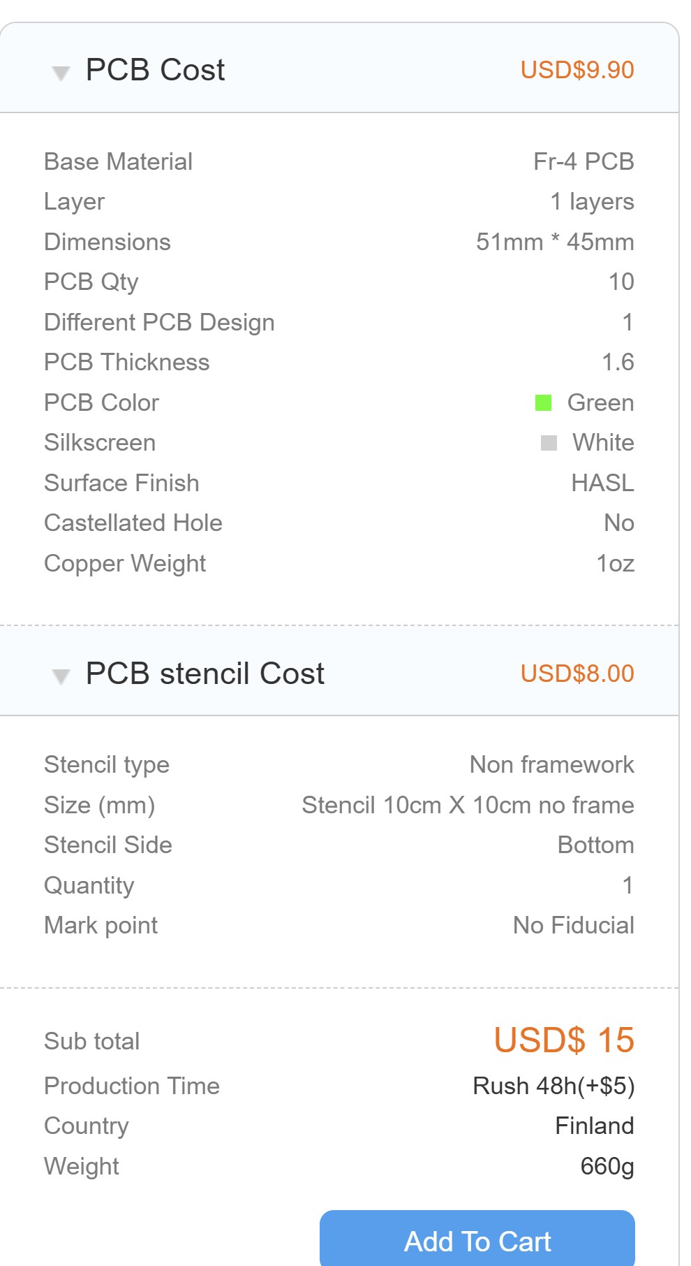Screen dimensions: 691x1266
Task: Click the Bottom stencil side value
Action: pyautogui.click(x=595, y=845)
